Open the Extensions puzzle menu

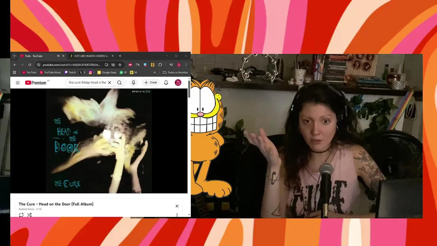(160, 65)
